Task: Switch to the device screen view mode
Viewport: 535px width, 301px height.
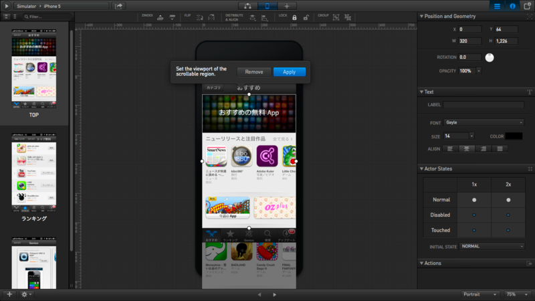Action: pos(267,6)
